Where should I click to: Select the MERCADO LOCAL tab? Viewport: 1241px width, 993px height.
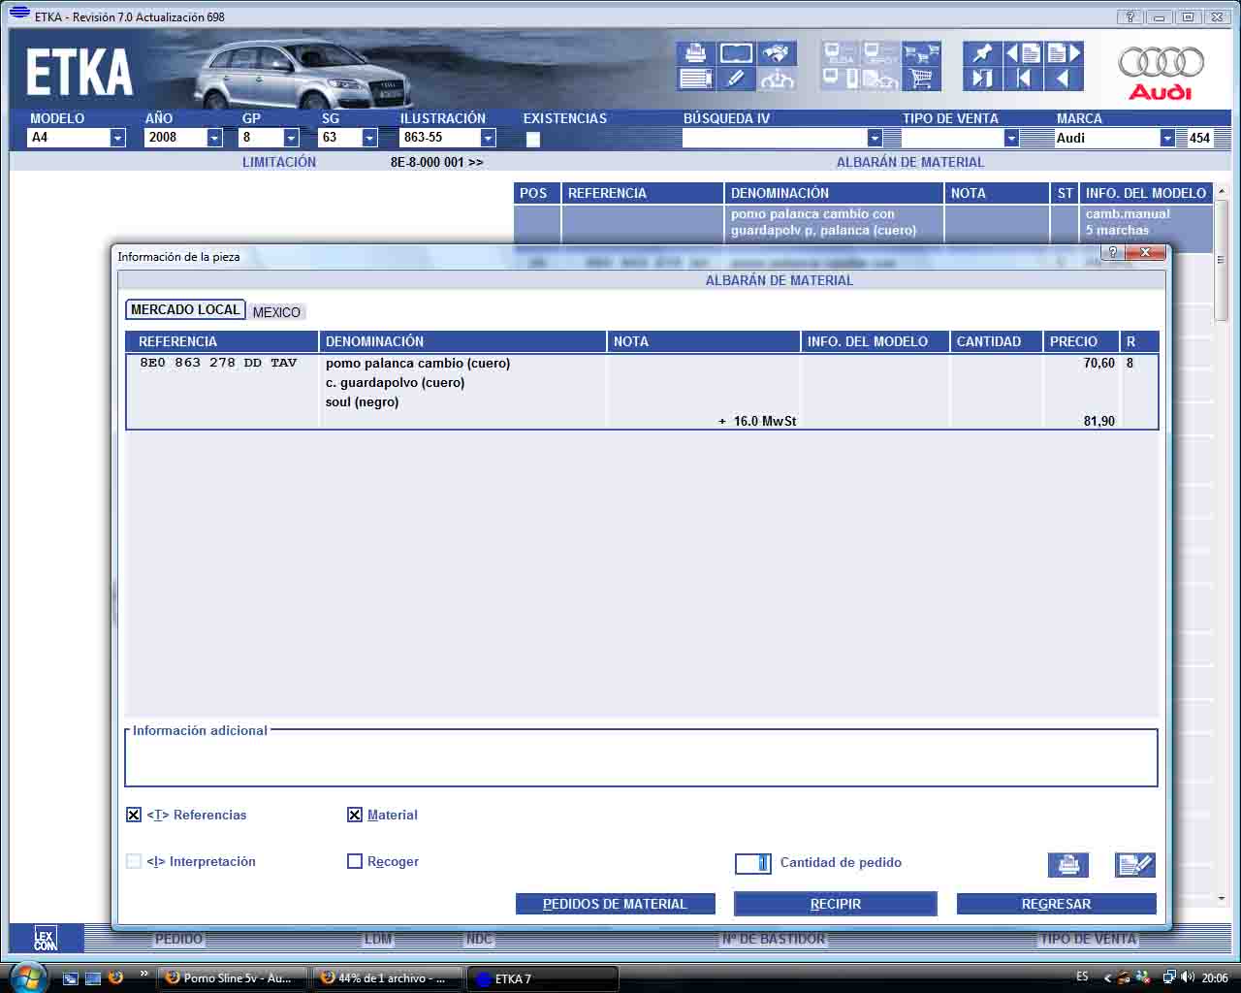(185, 309)
